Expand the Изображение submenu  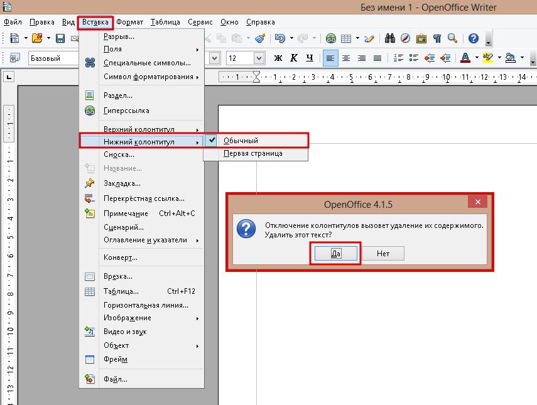click(151, 318)
